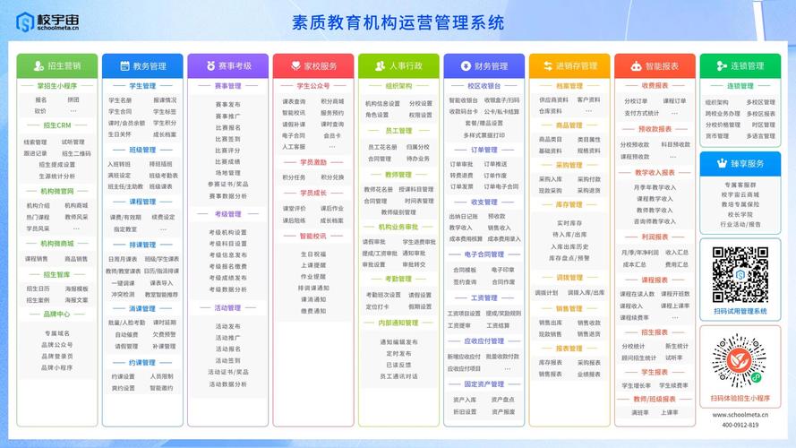Image resolution: width=796 pixels, height=448 pixels.
Task: Click the 教务管理 calendar icon
Action: coord(124,66)
